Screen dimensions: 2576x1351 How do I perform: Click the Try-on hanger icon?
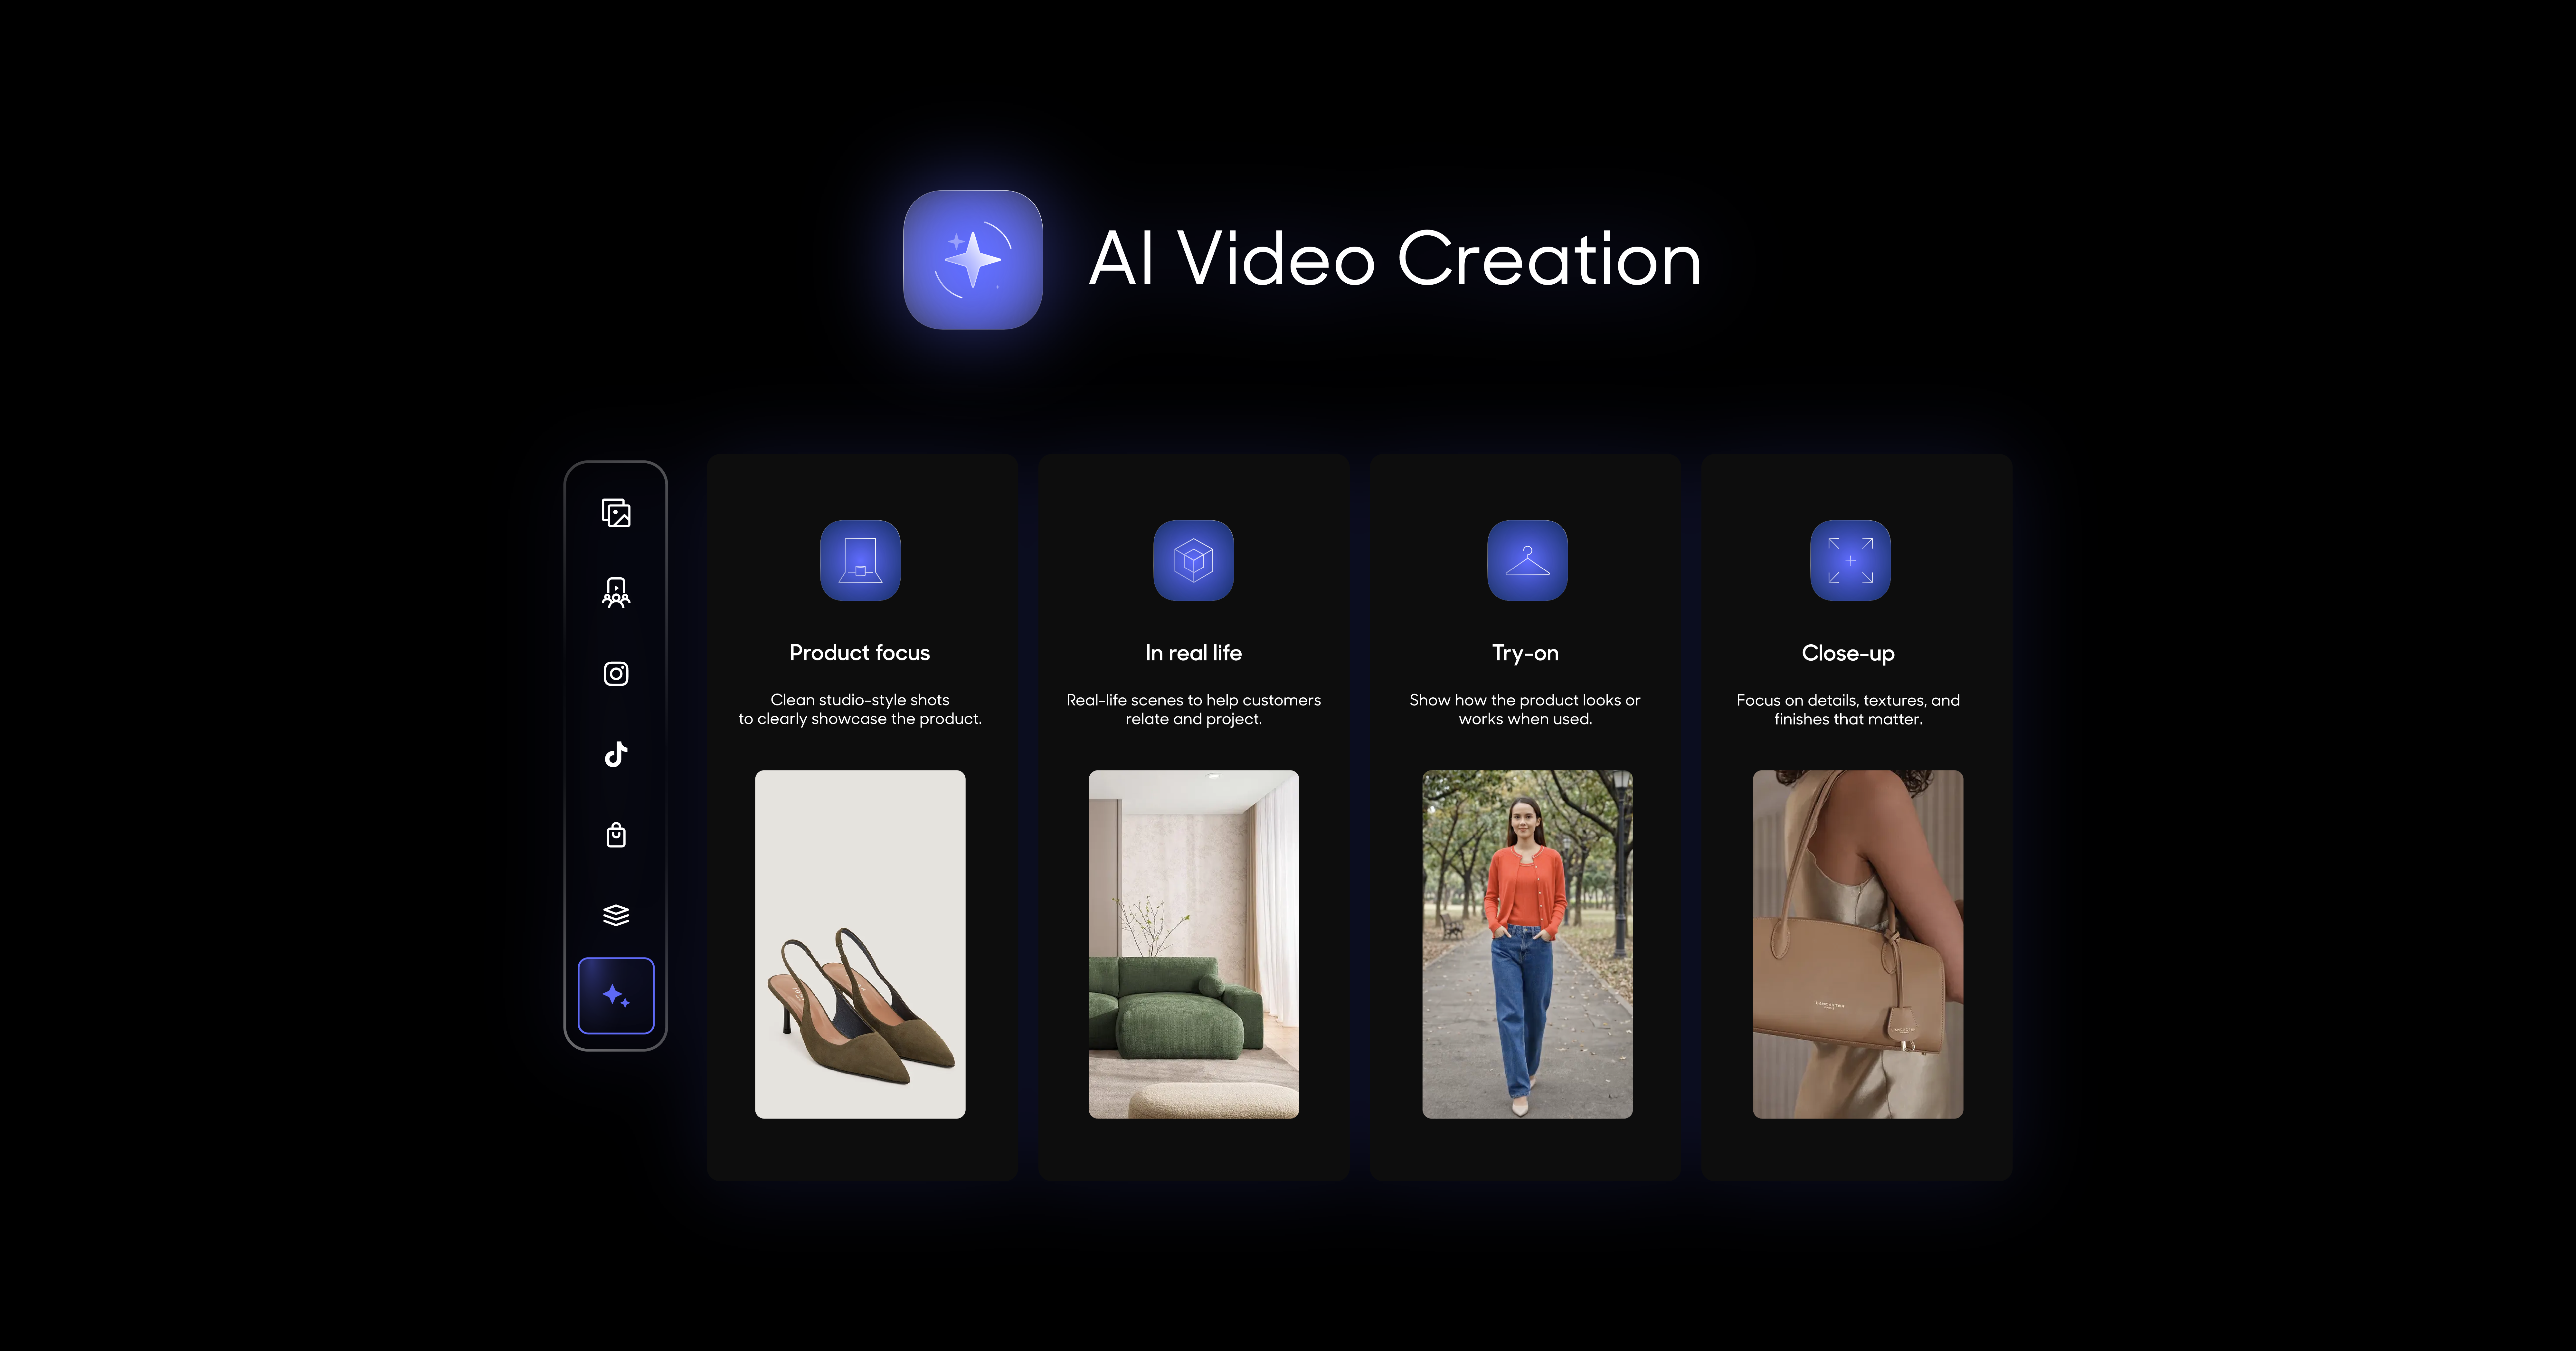[1527, 560]
